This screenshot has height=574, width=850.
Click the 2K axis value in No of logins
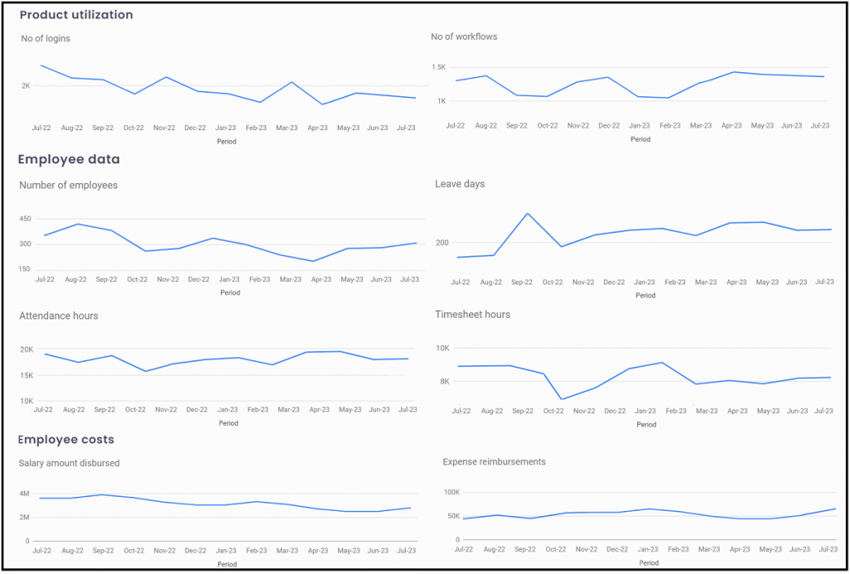(26, 85)
